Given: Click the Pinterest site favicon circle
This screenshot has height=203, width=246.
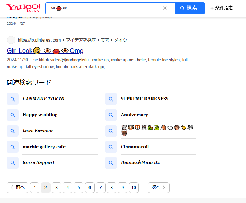Looking at the screenshot, I should [x=11, y=40].
